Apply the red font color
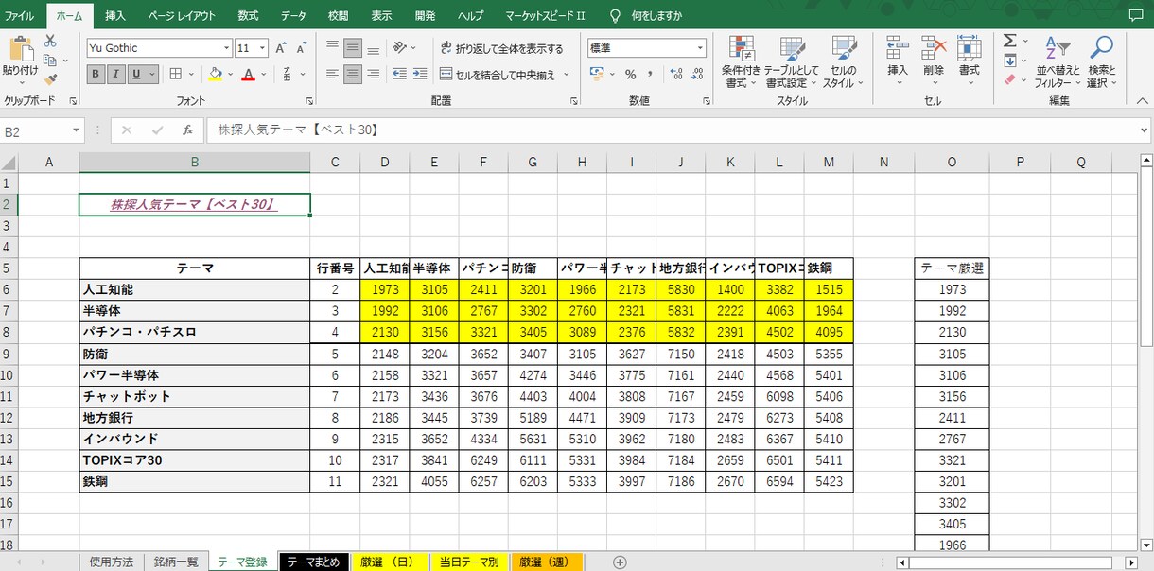This screenshot has width=1154, height=571. (x=248, y=75)
